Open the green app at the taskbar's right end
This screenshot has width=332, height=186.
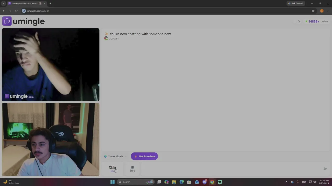[220, 182]
